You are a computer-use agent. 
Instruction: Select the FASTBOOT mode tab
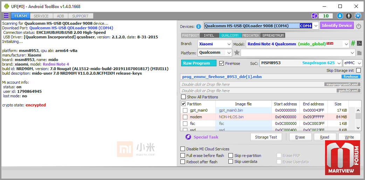point(191,36)
